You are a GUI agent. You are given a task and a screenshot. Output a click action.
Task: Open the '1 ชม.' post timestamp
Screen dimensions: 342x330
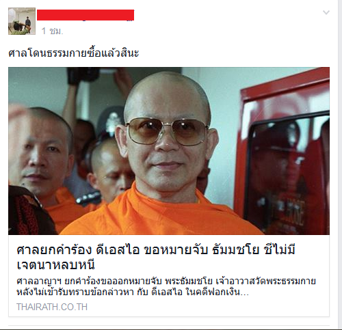tap(52, 31)
